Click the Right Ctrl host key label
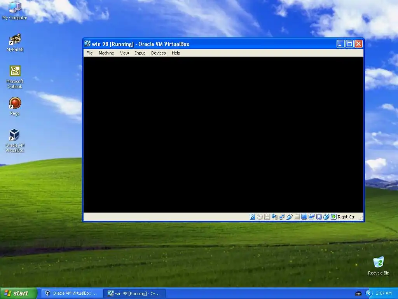Screen dimensions: 398x299 (346, 217)
